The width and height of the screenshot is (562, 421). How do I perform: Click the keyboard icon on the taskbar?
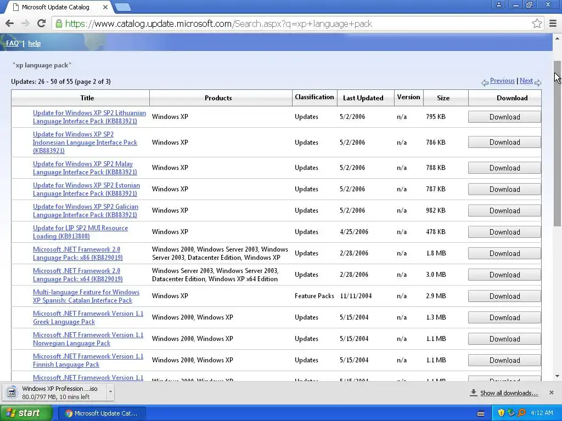click(481, 413)
